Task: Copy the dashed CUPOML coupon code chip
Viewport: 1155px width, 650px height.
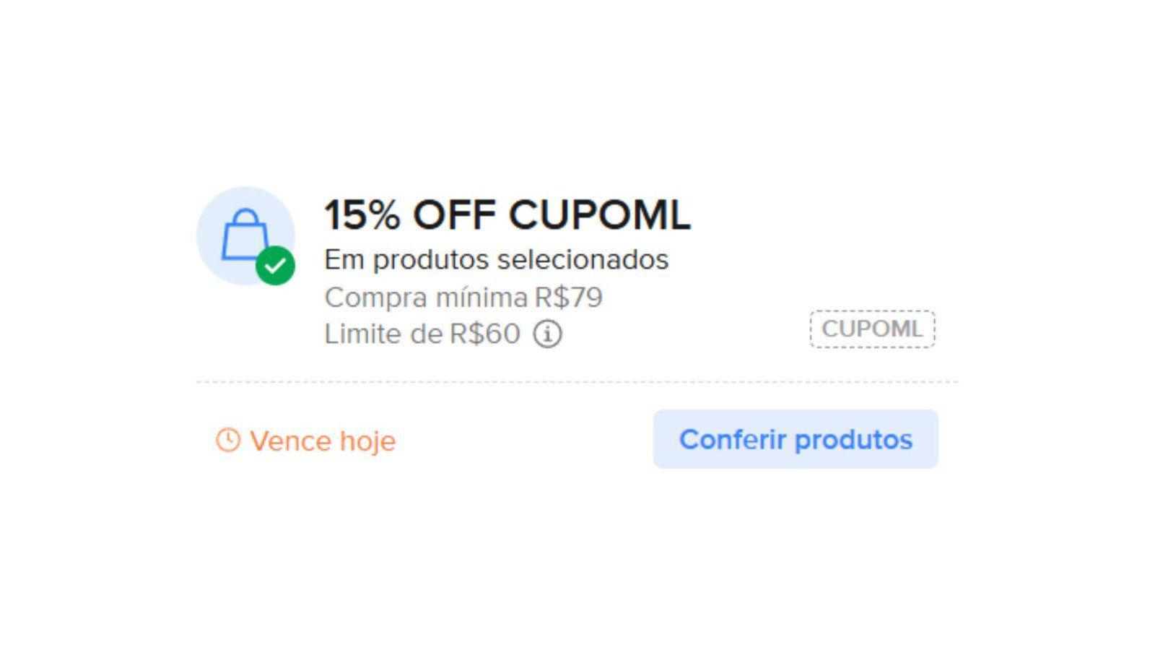Action: [x=872, y=329]
